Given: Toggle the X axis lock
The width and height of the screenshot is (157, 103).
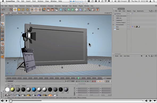Looking at the screenshot, I should [32, 10].
